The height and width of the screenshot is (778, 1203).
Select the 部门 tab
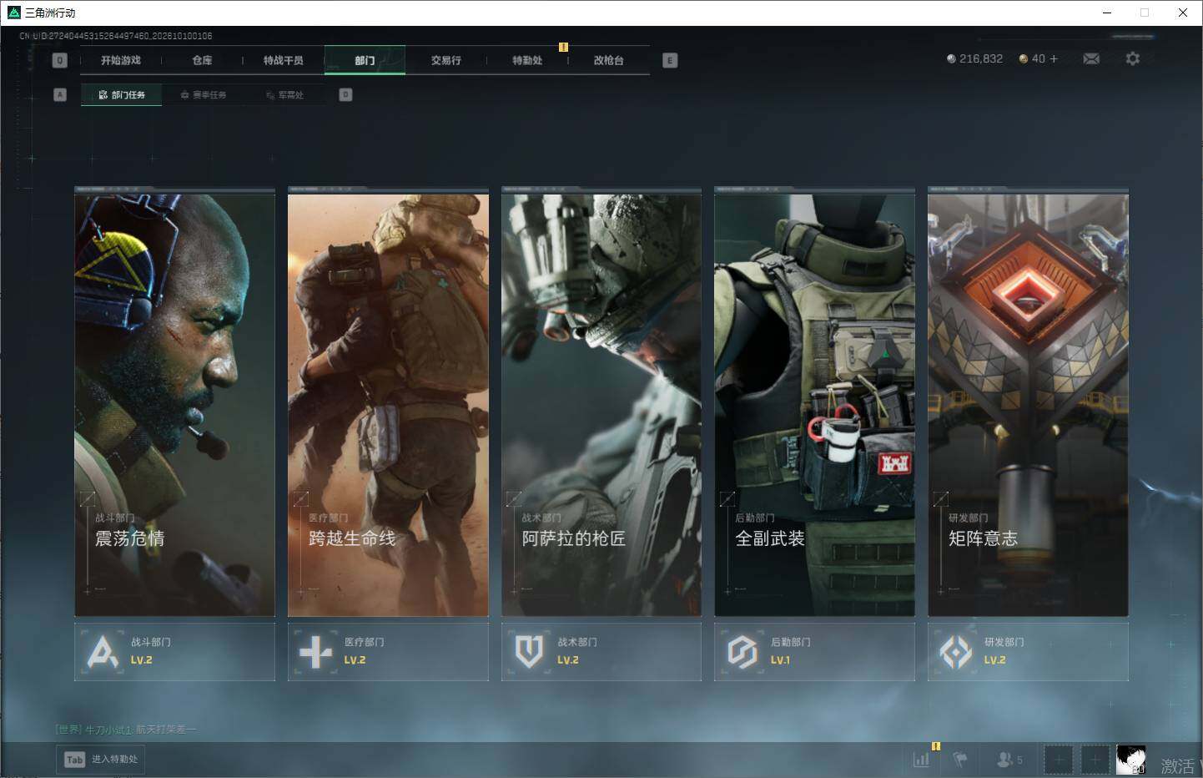pos(365,60)
